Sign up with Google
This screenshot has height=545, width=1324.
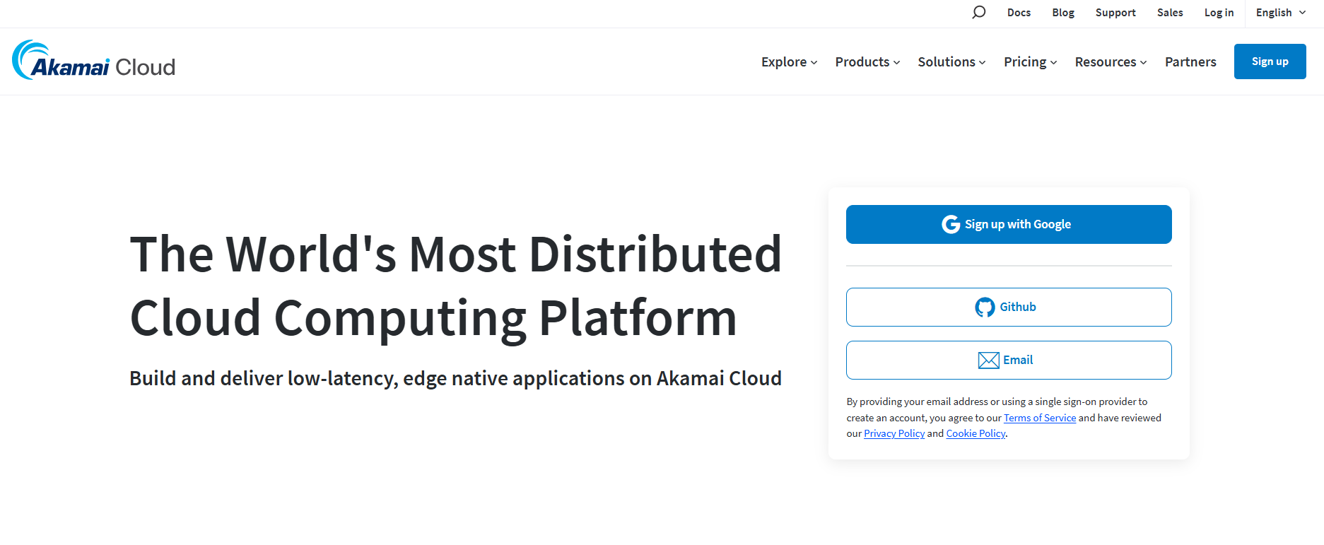pyautogui.click(x=1009, y=224)
